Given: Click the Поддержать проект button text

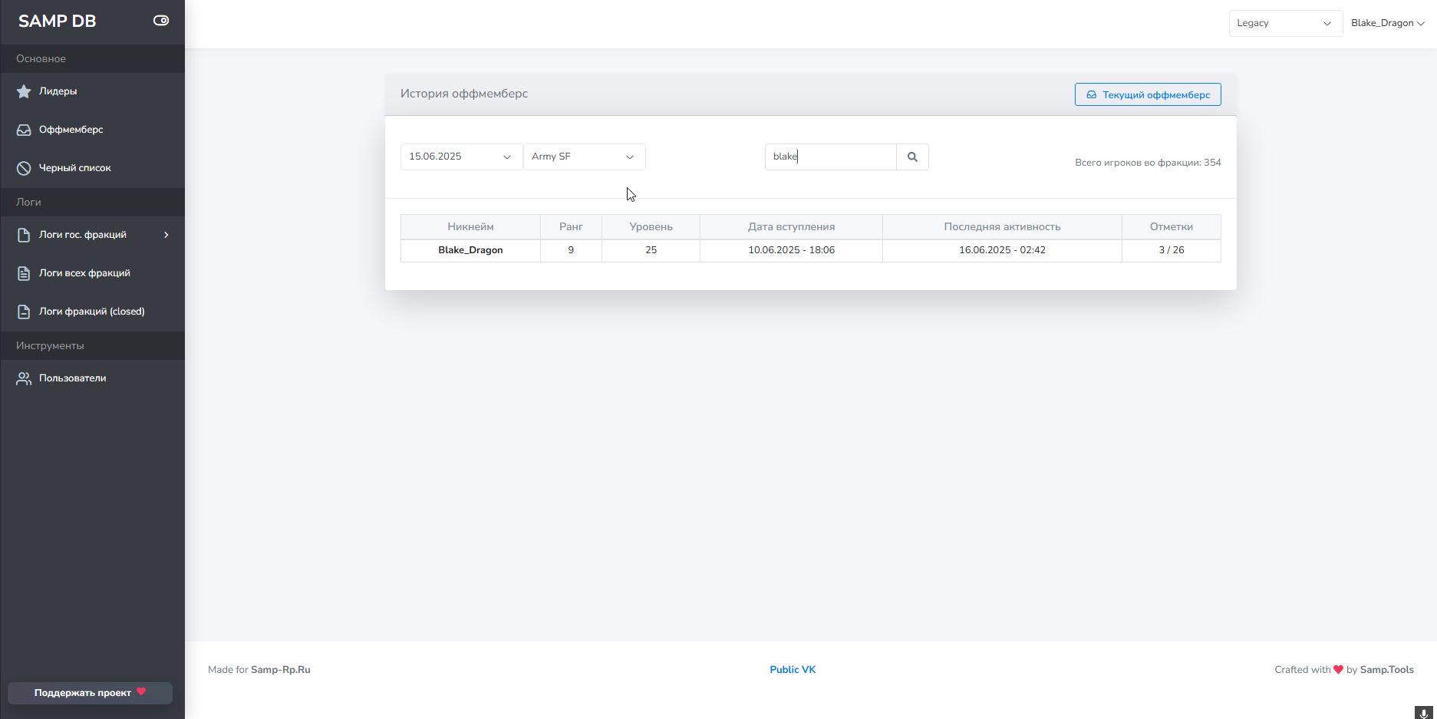Looking at the screenshot, I should click(82, 693).
